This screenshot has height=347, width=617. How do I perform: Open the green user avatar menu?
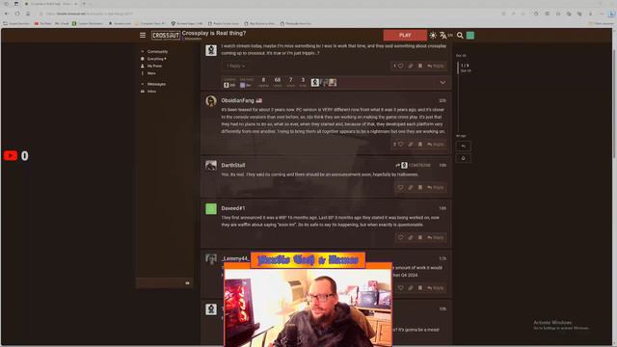(469, 36)
